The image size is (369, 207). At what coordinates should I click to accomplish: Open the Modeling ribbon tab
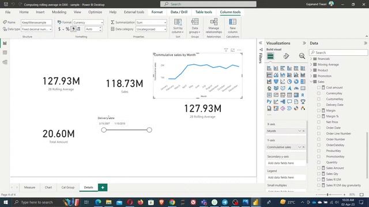pos(59,12)
